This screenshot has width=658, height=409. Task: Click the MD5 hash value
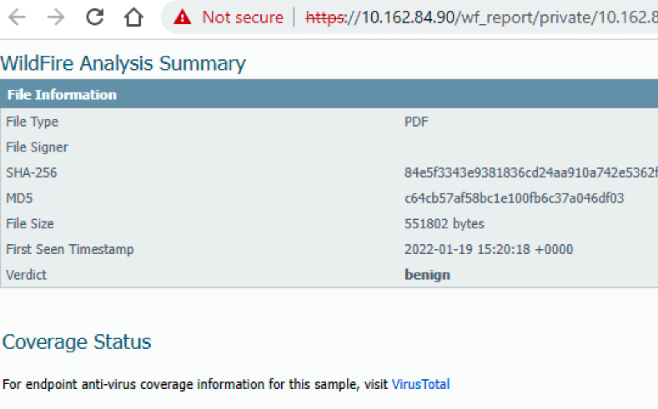coord(514,198)
